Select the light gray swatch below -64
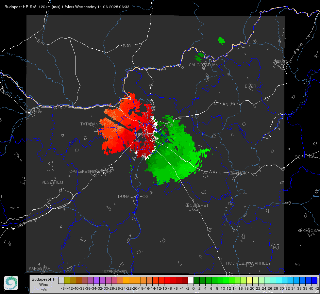The image size is (320, 294). 61,280
